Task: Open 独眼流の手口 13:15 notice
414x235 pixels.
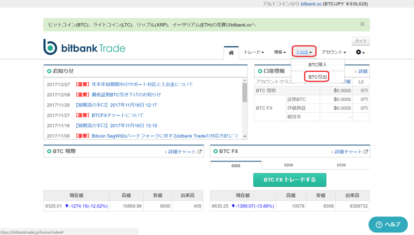Action: tap(116, 125)
